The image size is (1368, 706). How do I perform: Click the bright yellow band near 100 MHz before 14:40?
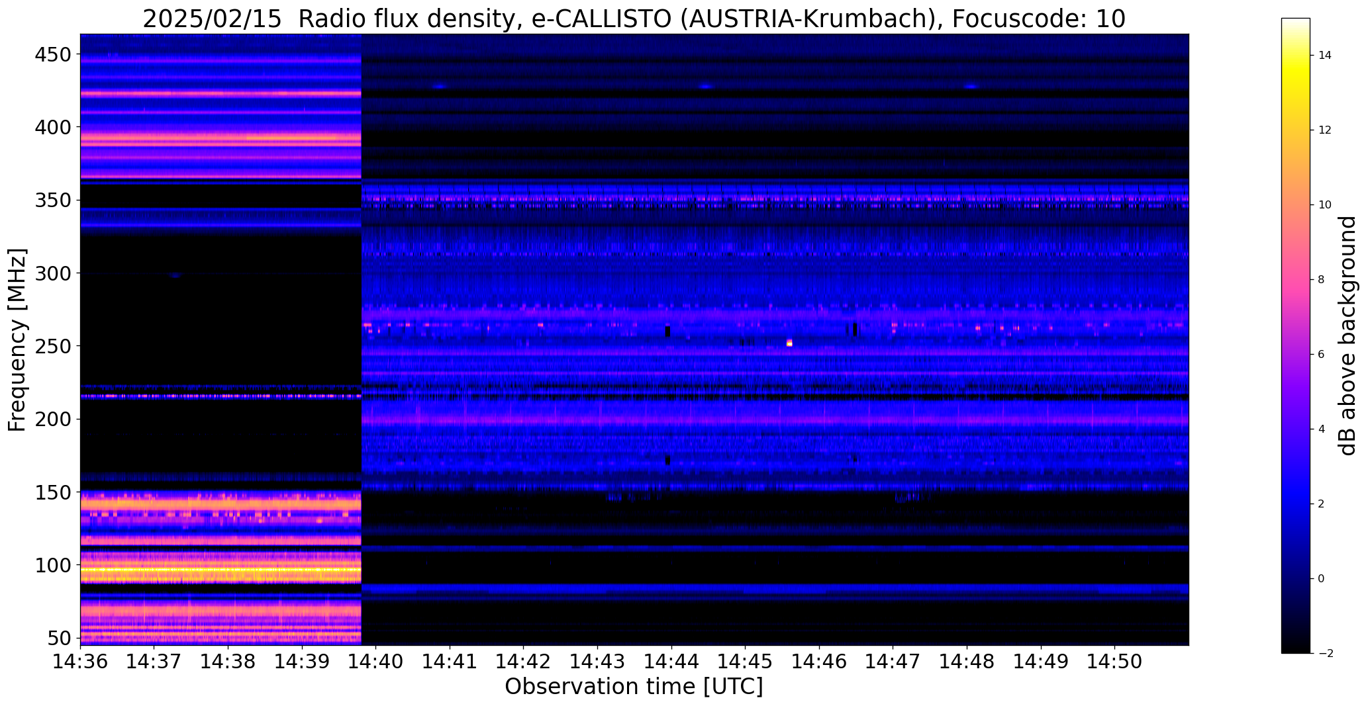[x=220, y=569]
